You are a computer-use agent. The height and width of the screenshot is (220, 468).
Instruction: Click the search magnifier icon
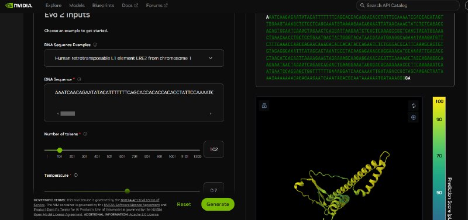362,5
